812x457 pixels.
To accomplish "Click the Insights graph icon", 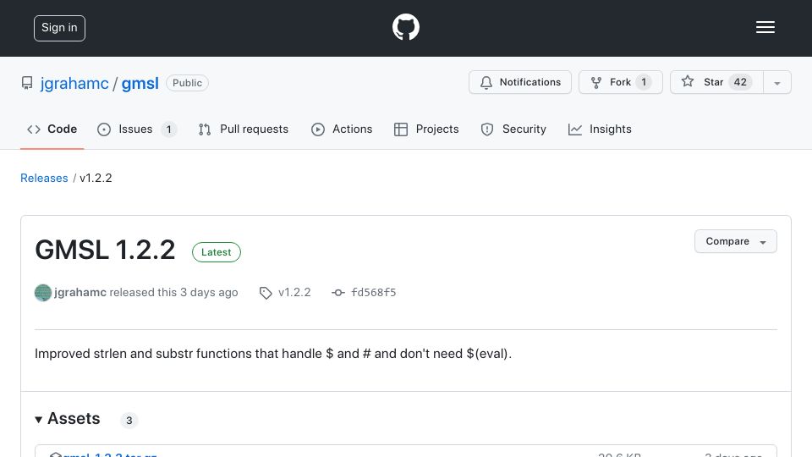I will pos(575,129).
